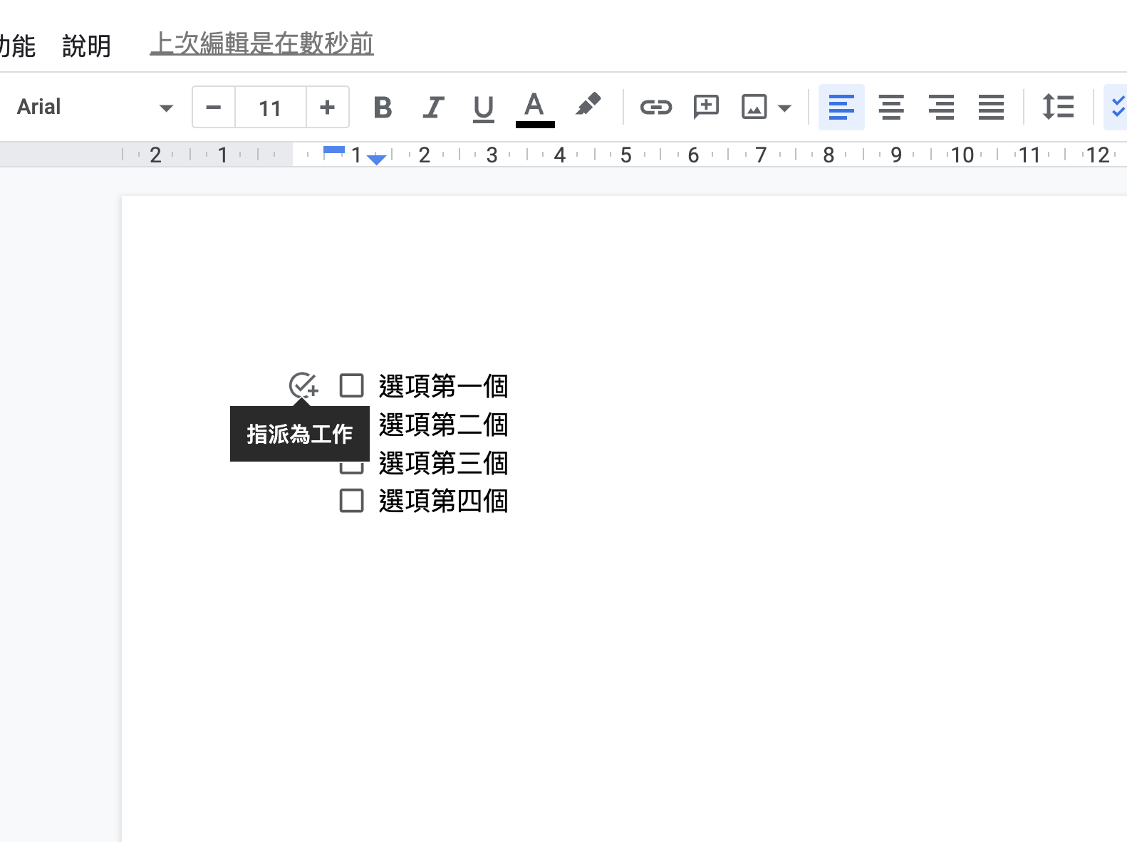Insert a link with the chain icon
The width and height of the screenshot is (1127, 842).
655,108
